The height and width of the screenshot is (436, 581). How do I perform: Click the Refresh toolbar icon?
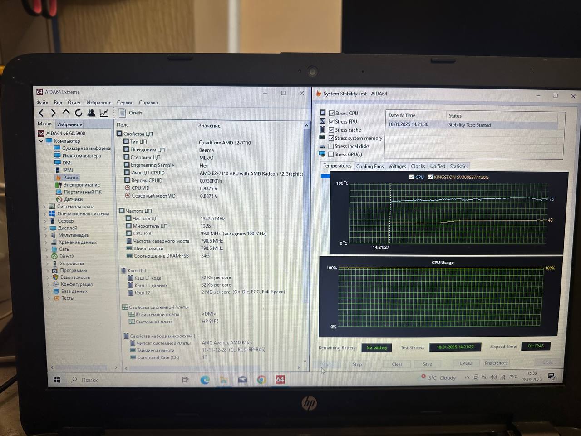79,113
